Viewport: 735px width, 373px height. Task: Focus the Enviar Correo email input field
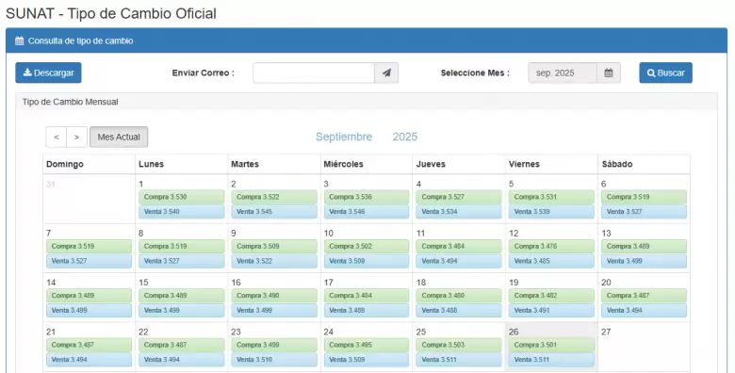point(314,73)
